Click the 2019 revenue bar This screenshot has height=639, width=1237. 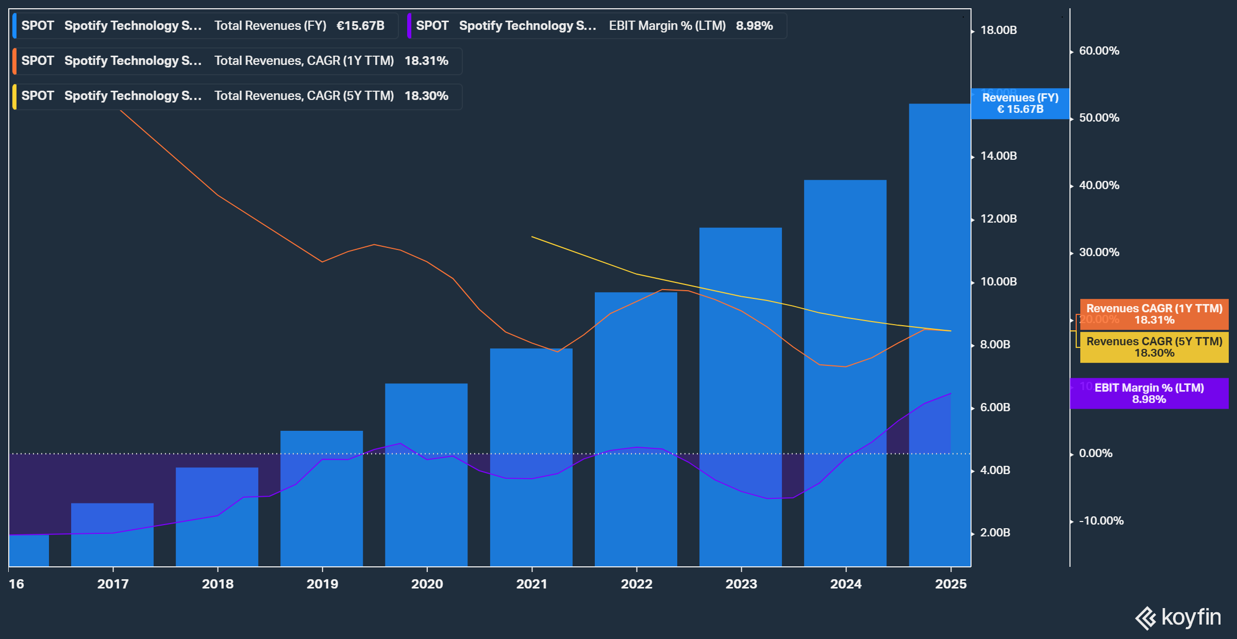tap(322, 499)
